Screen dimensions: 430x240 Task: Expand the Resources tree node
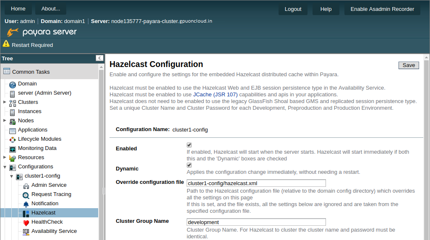[5, 157]
